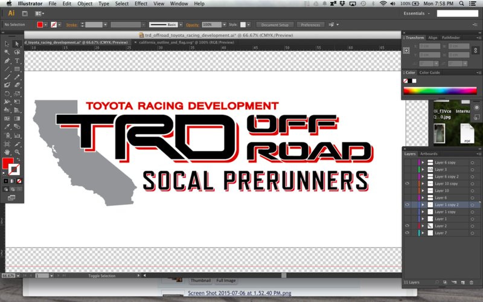The width and height of the screenshot is (483, 302).
Task: Expand Layer 2 disclosure triangle
Action: [423, 226]
